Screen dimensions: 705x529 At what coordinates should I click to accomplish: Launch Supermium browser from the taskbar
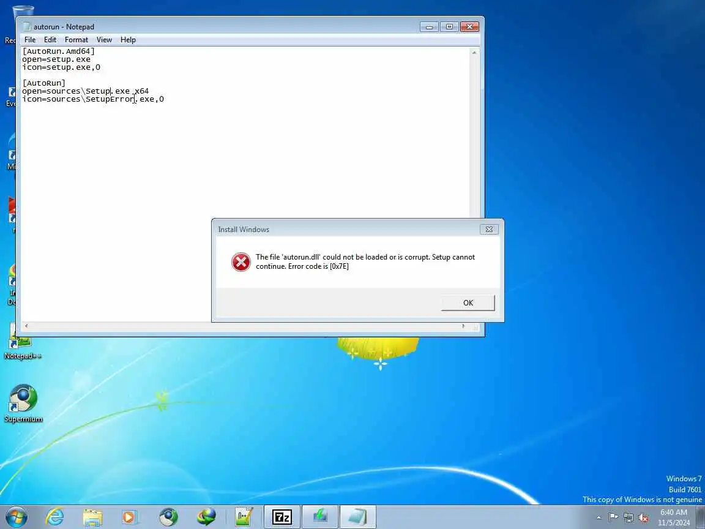pos(169,517)
